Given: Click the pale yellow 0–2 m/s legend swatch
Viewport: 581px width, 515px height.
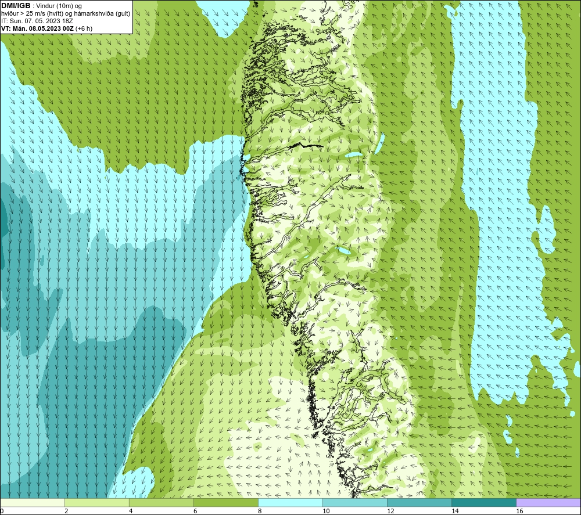Looking at the screenshot, I should click(x=33, y=502).
